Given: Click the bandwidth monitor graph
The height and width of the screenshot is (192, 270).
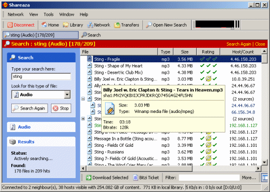Looking at the screenshot, I should [x=215, y=24].
